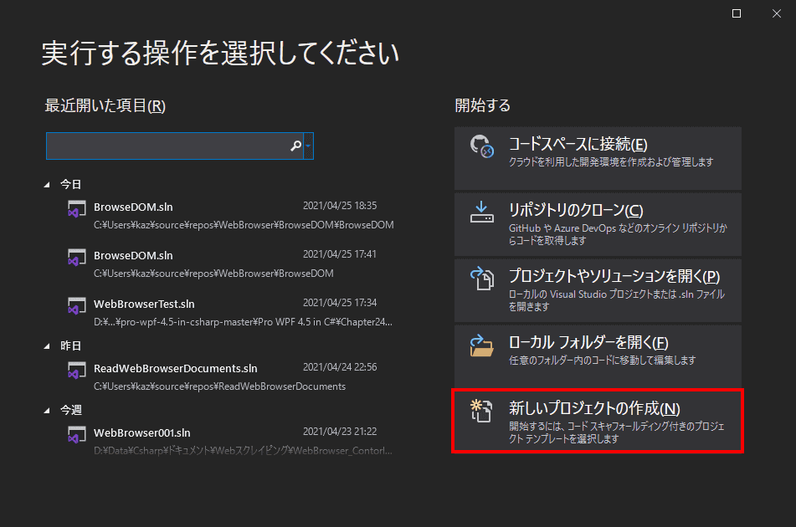Click solution icon of BrowseDOM.sln 18:35
Viewport: 796px width, 527px height.
[x=77, y=209]
